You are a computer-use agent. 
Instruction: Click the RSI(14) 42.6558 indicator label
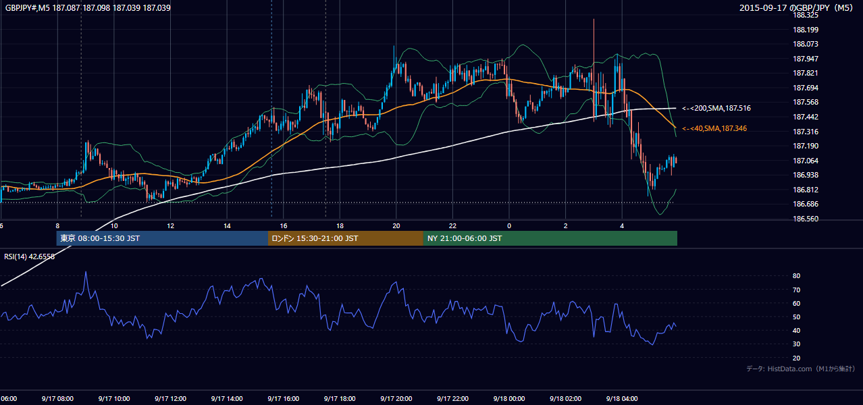pos(30,256)
